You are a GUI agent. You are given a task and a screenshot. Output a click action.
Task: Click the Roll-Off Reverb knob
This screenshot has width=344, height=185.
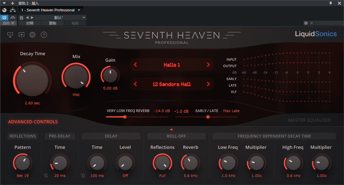191,163
